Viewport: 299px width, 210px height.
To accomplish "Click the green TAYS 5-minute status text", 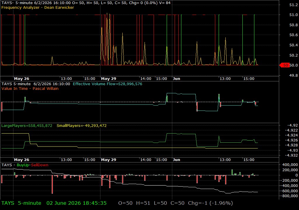I will [x=21, y=203].
